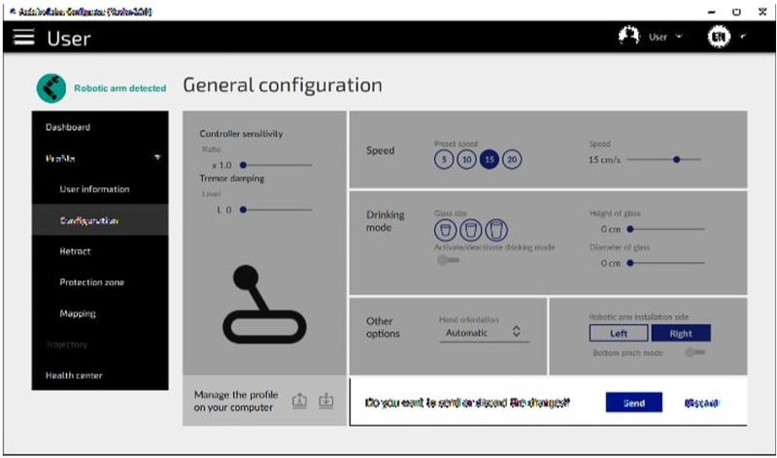Toggle the drinking mode switch
Screen dimensions: 777x458
[448, 260]
